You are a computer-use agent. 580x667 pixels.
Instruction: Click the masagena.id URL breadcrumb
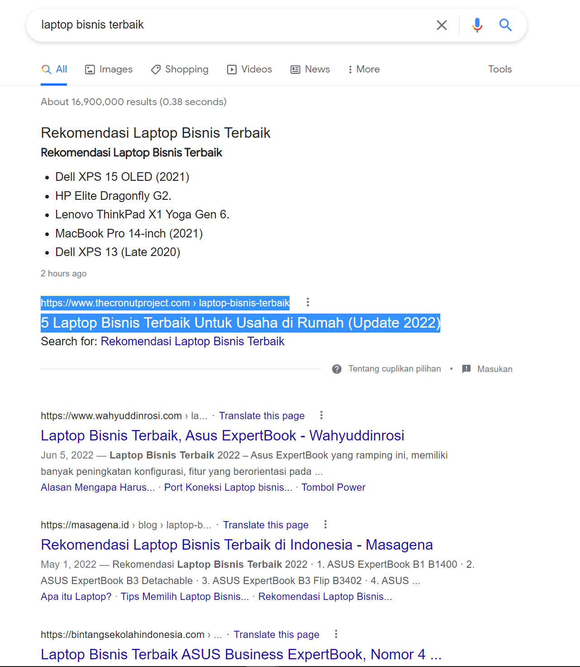126,525
